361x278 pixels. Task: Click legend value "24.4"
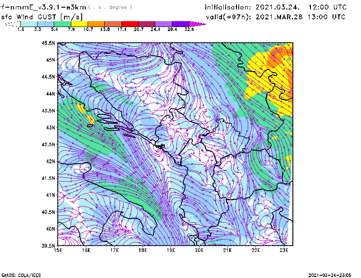(x=155, y=29)
